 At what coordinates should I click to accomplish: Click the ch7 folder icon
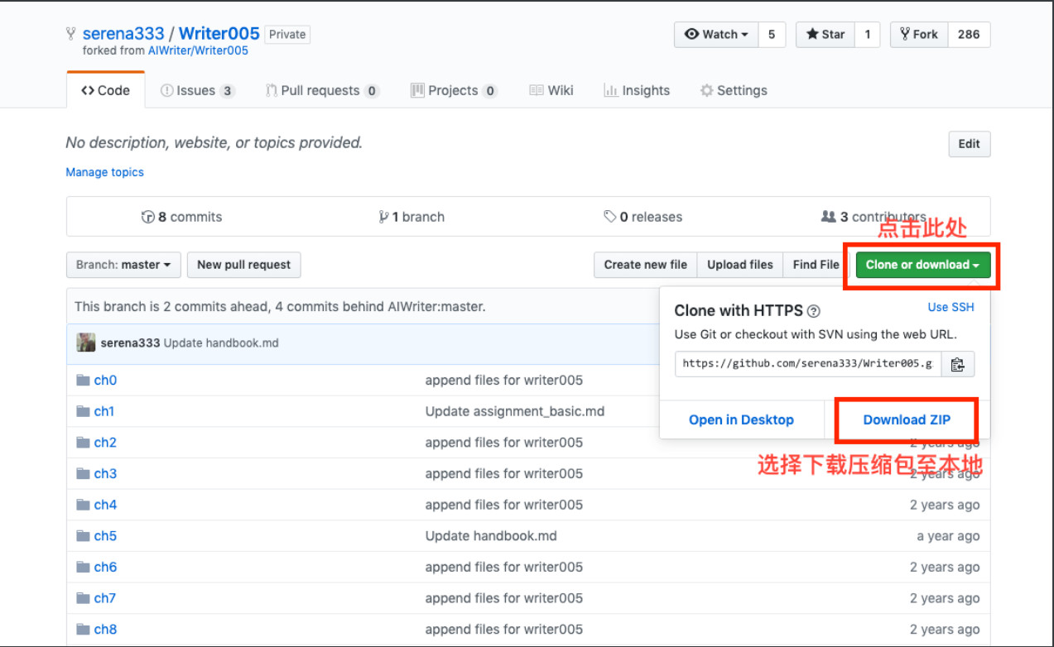tap(83, 597)
